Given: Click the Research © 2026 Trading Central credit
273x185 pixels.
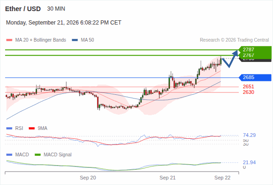Looking at the screenshot, I should point(234,40).
